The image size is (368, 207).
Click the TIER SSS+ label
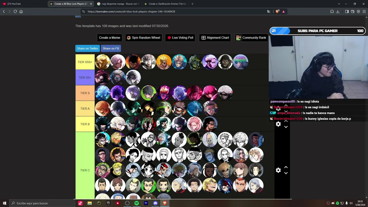pyautogui.click(x=85, y=62)
